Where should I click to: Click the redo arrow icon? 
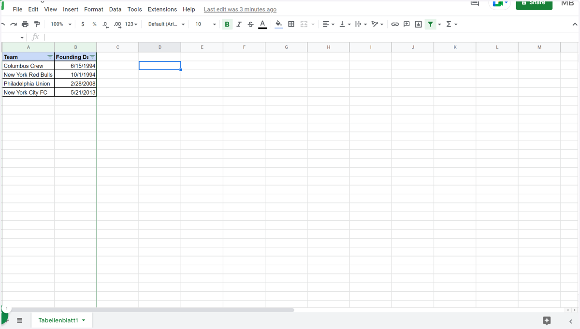[14, 24]
